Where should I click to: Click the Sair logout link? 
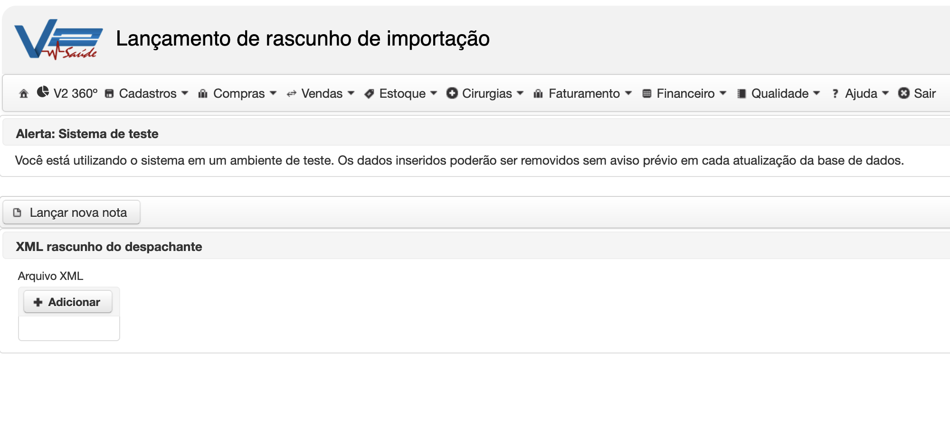coord(917,93)
